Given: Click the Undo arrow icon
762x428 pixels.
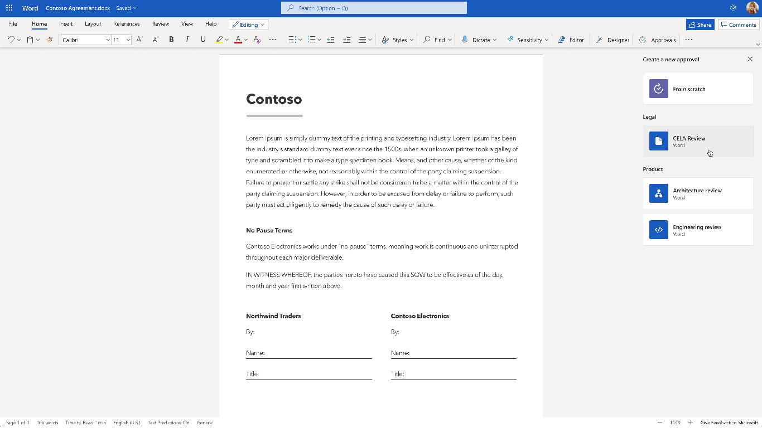Looking at the screenshot, I should click(11, 40).
